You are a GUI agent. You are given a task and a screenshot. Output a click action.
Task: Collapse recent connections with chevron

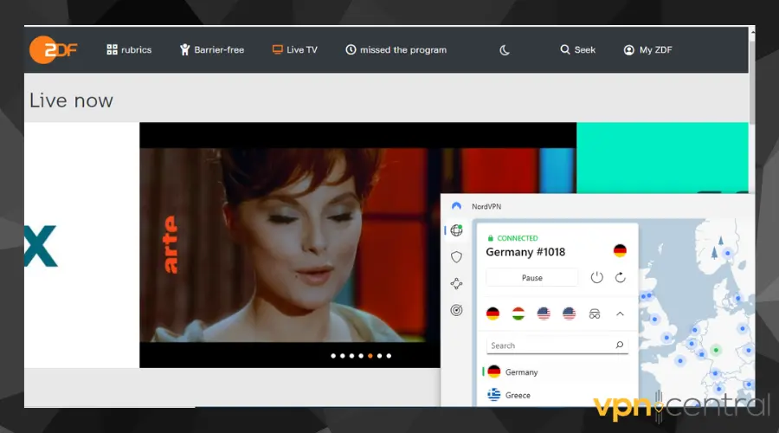click(x=620, y=313)
